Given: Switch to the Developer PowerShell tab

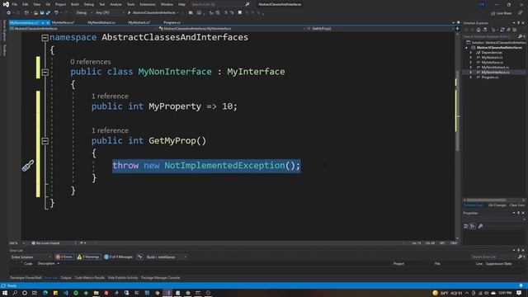Looking at the screenshot, I should 26,278.
